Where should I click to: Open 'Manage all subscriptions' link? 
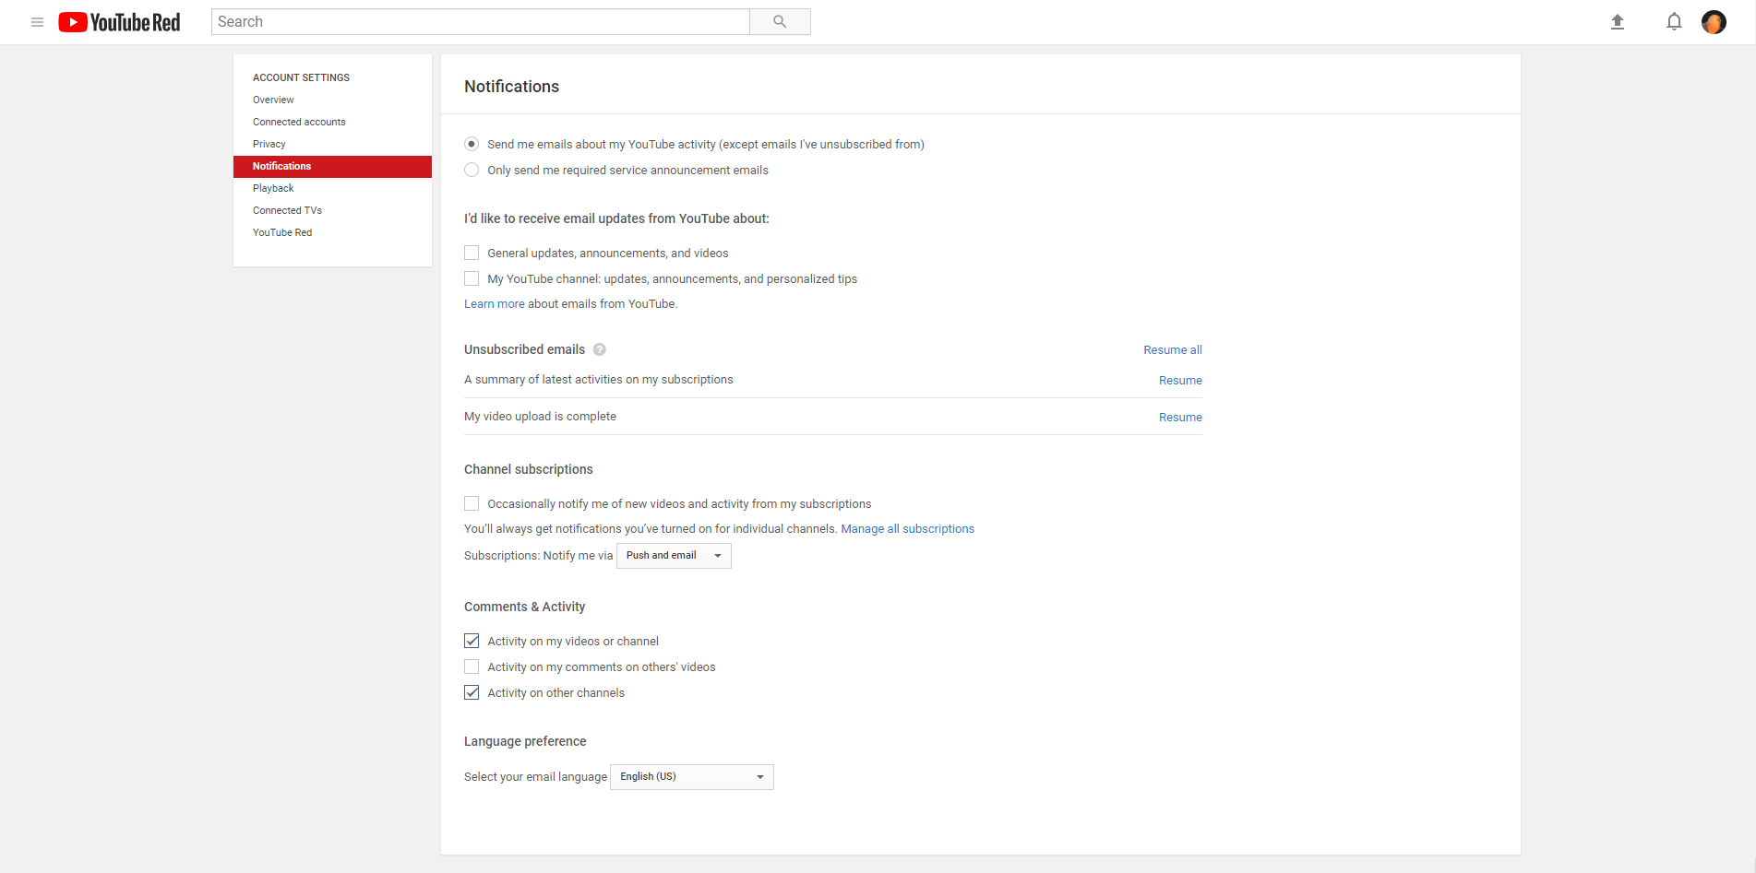pyautogui.click(x=907, y=529)
